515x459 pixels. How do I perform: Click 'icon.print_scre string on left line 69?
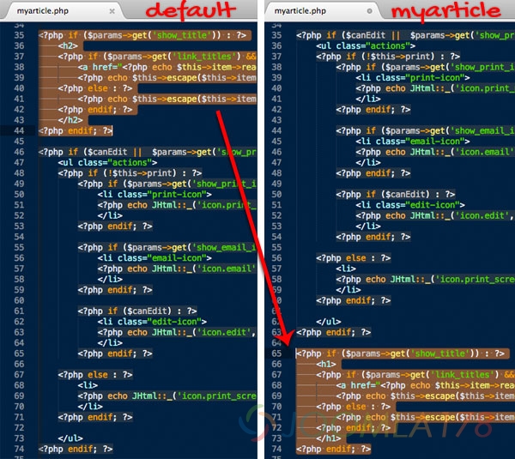coord(217,396)
